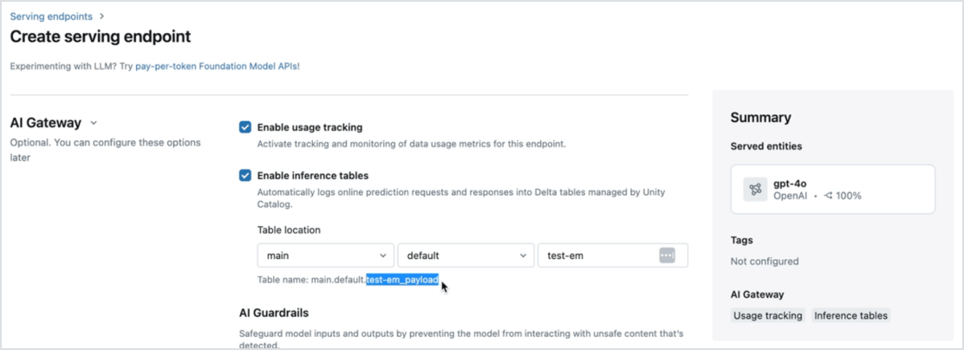
Task: Select the Inference tables tag in Summary
Action: (850, 315)
